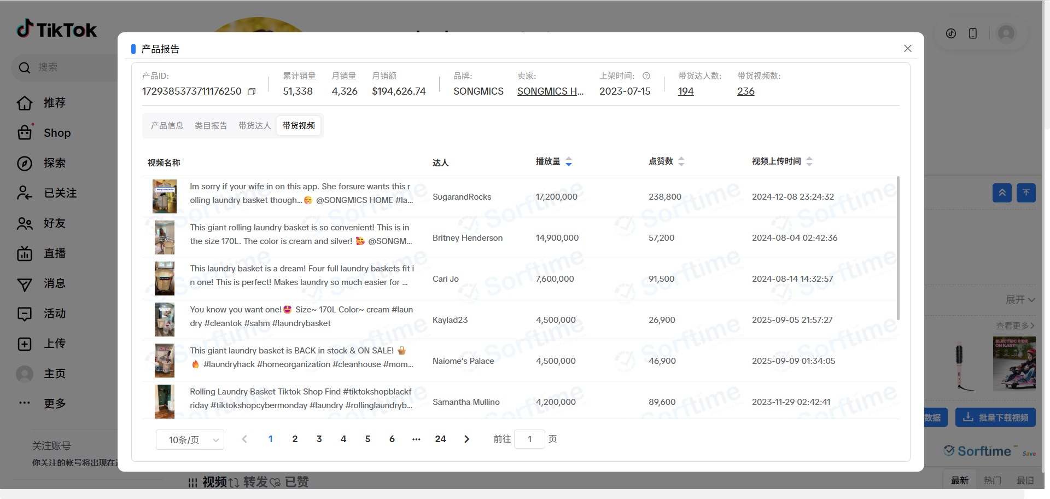Screen dimensions: 1050x499
Task: Click the 消息 messages icon
Action: pos(25,284)
